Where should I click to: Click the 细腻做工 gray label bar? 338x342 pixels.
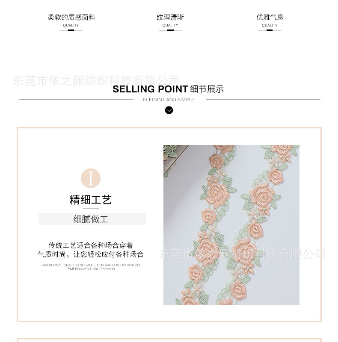(92, 219)
